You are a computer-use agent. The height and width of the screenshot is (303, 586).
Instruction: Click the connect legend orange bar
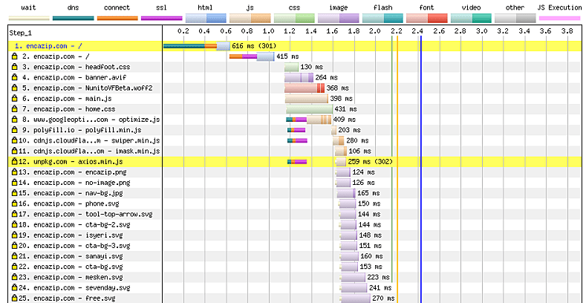117,19
